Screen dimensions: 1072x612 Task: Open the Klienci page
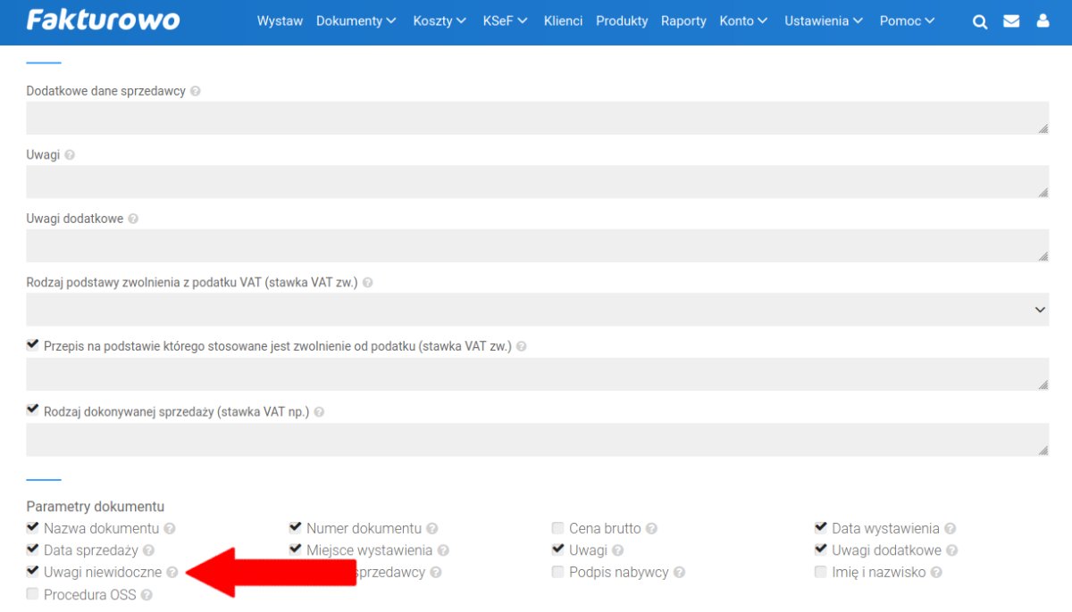click(x=563, y=21)
